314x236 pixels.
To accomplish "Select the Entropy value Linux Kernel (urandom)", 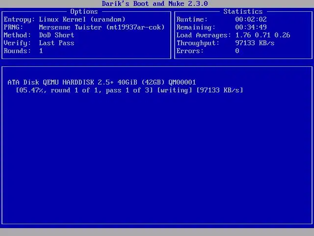I will (82, 20).
